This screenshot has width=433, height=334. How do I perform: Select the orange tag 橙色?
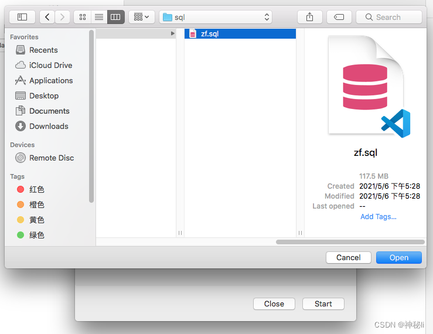(36, 205)
